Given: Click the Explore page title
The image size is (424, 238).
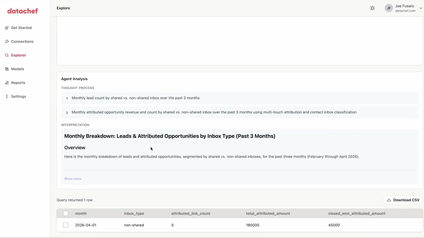Looking at the screenshot, I should pos(63,8).
